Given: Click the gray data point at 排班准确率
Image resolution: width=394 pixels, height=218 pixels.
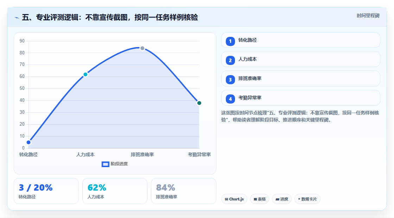Looking at the screenshot, I should pyautogui.click(x=142, y=48).
